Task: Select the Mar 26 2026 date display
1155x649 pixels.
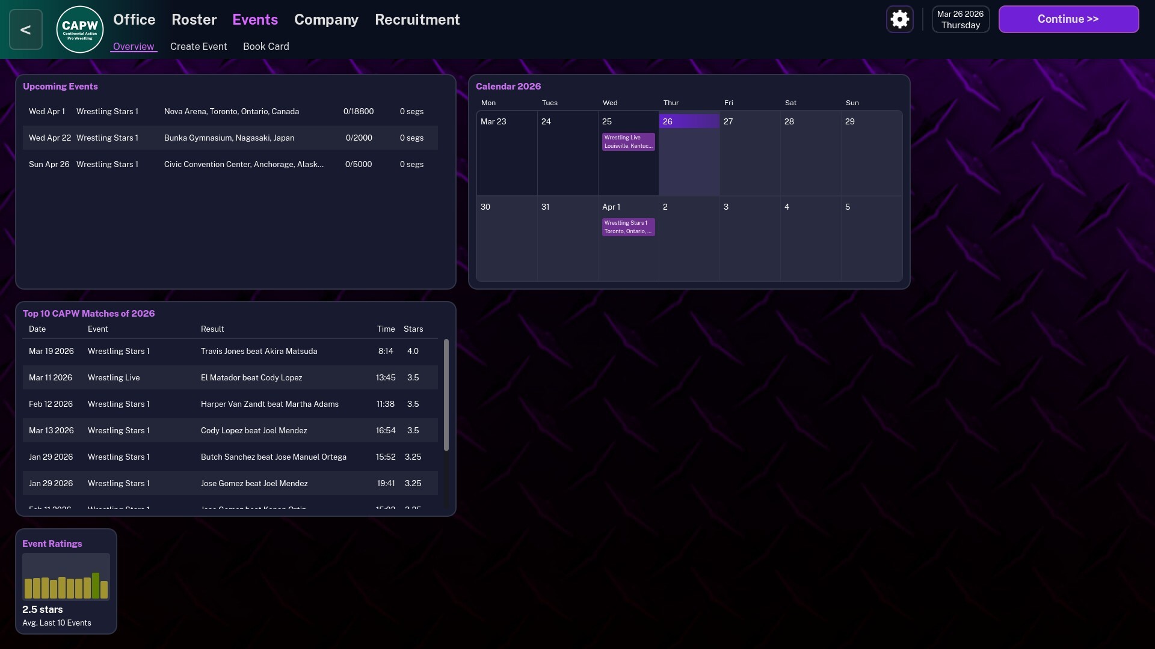Action: coord(960,20)
